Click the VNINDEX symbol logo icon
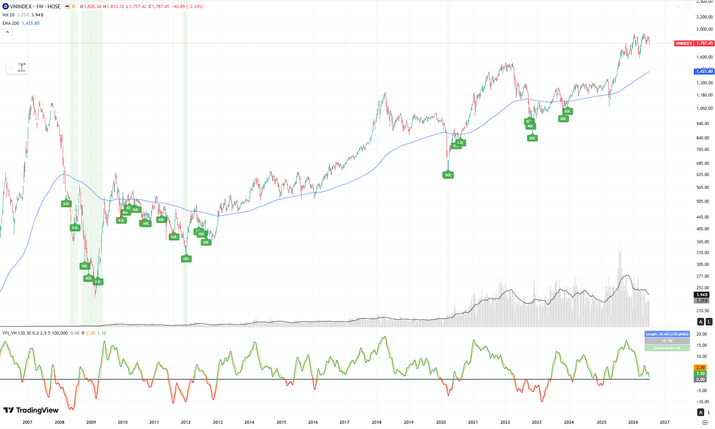Image resolution: width=715 pixels, height=429 pixels. tap(5, 6)
